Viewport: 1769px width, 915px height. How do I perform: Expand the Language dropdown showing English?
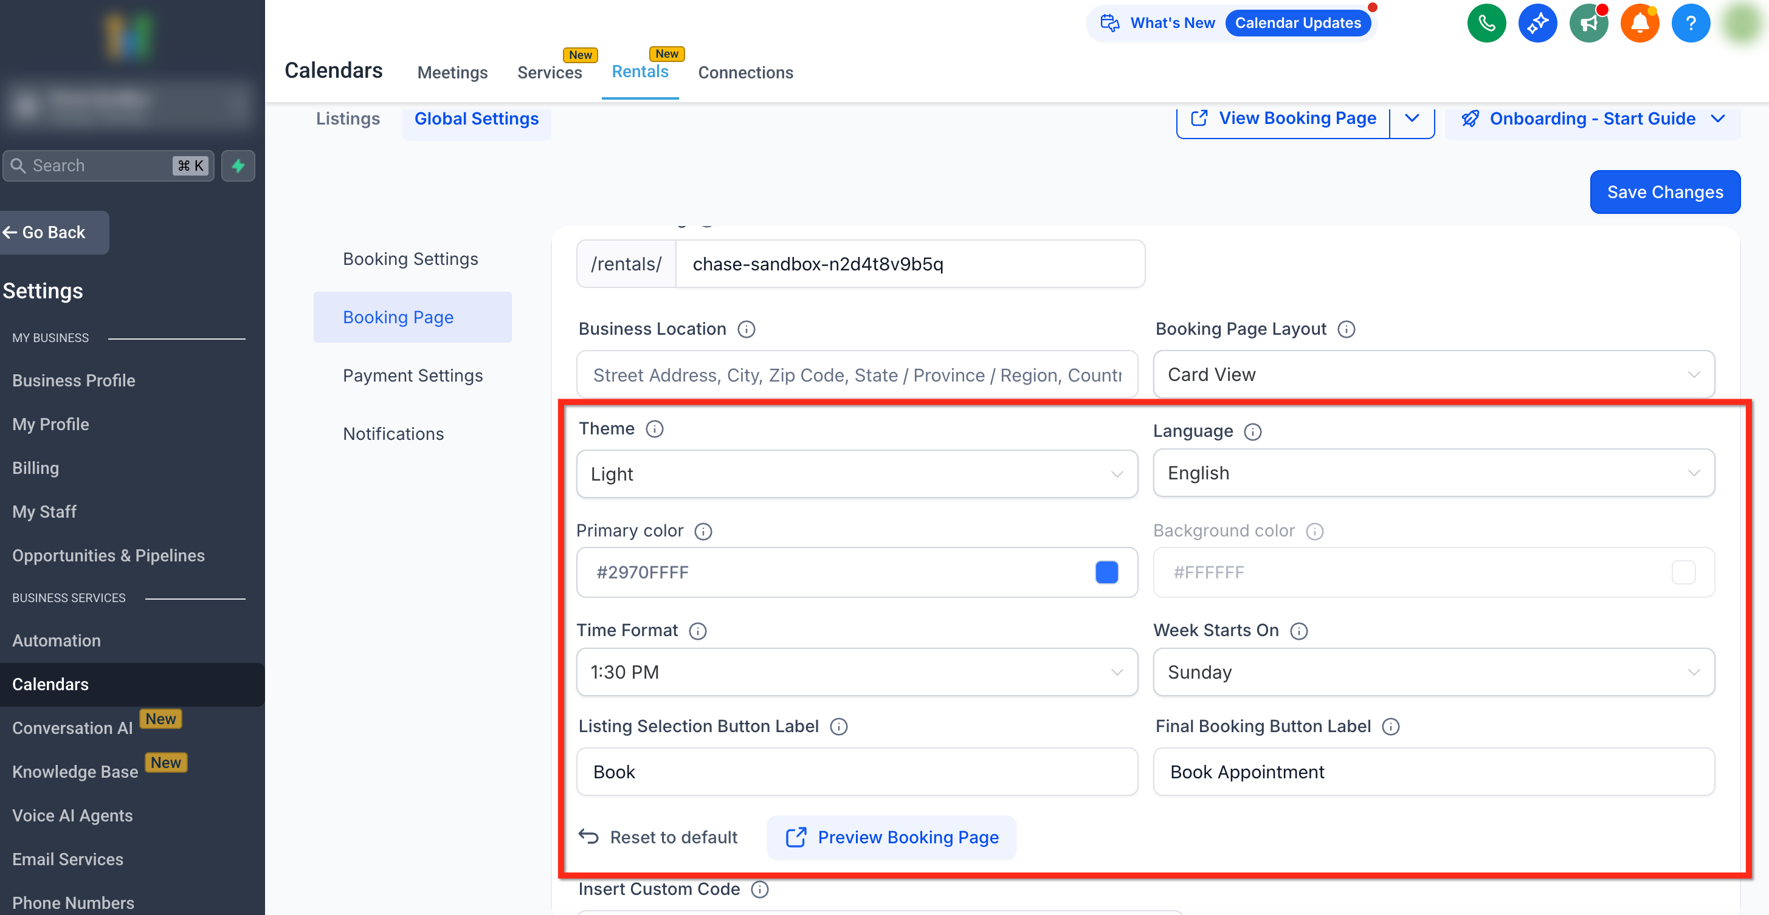(1433, 473)
